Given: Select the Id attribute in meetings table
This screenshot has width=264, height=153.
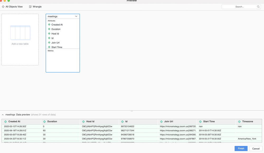Looking at the screenshot, I should point(53,38).
